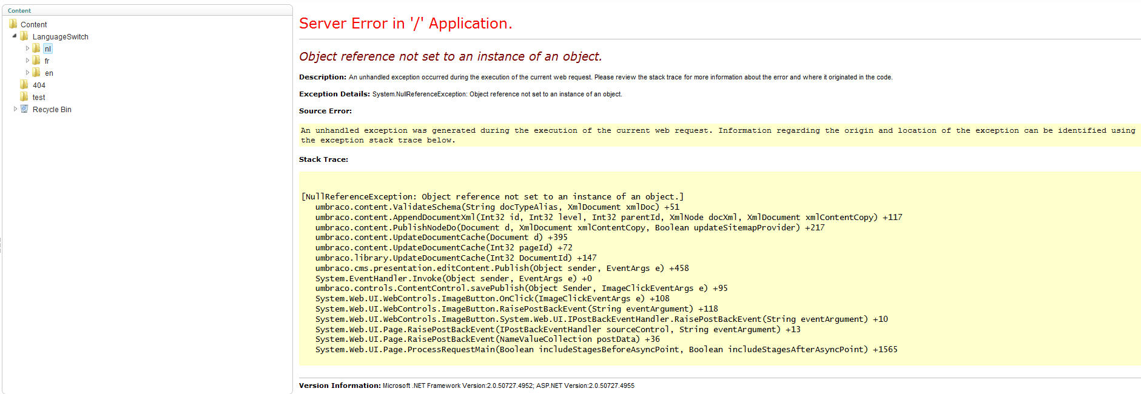Click the 'Version Information:' label
This screenshot has width=1141, height=394.
coord(340,386)
